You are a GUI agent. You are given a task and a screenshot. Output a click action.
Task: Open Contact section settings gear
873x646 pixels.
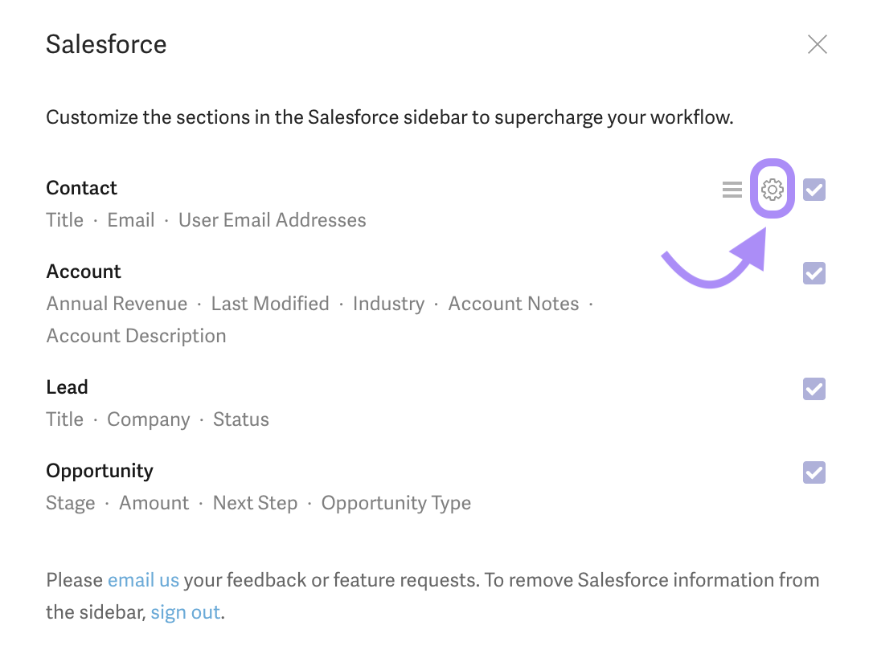pyautogui.click(x=772, y=190)
